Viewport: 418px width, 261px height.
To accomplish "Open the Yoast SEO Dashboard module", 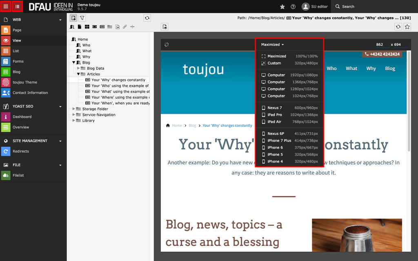I will tap(22, 117).
